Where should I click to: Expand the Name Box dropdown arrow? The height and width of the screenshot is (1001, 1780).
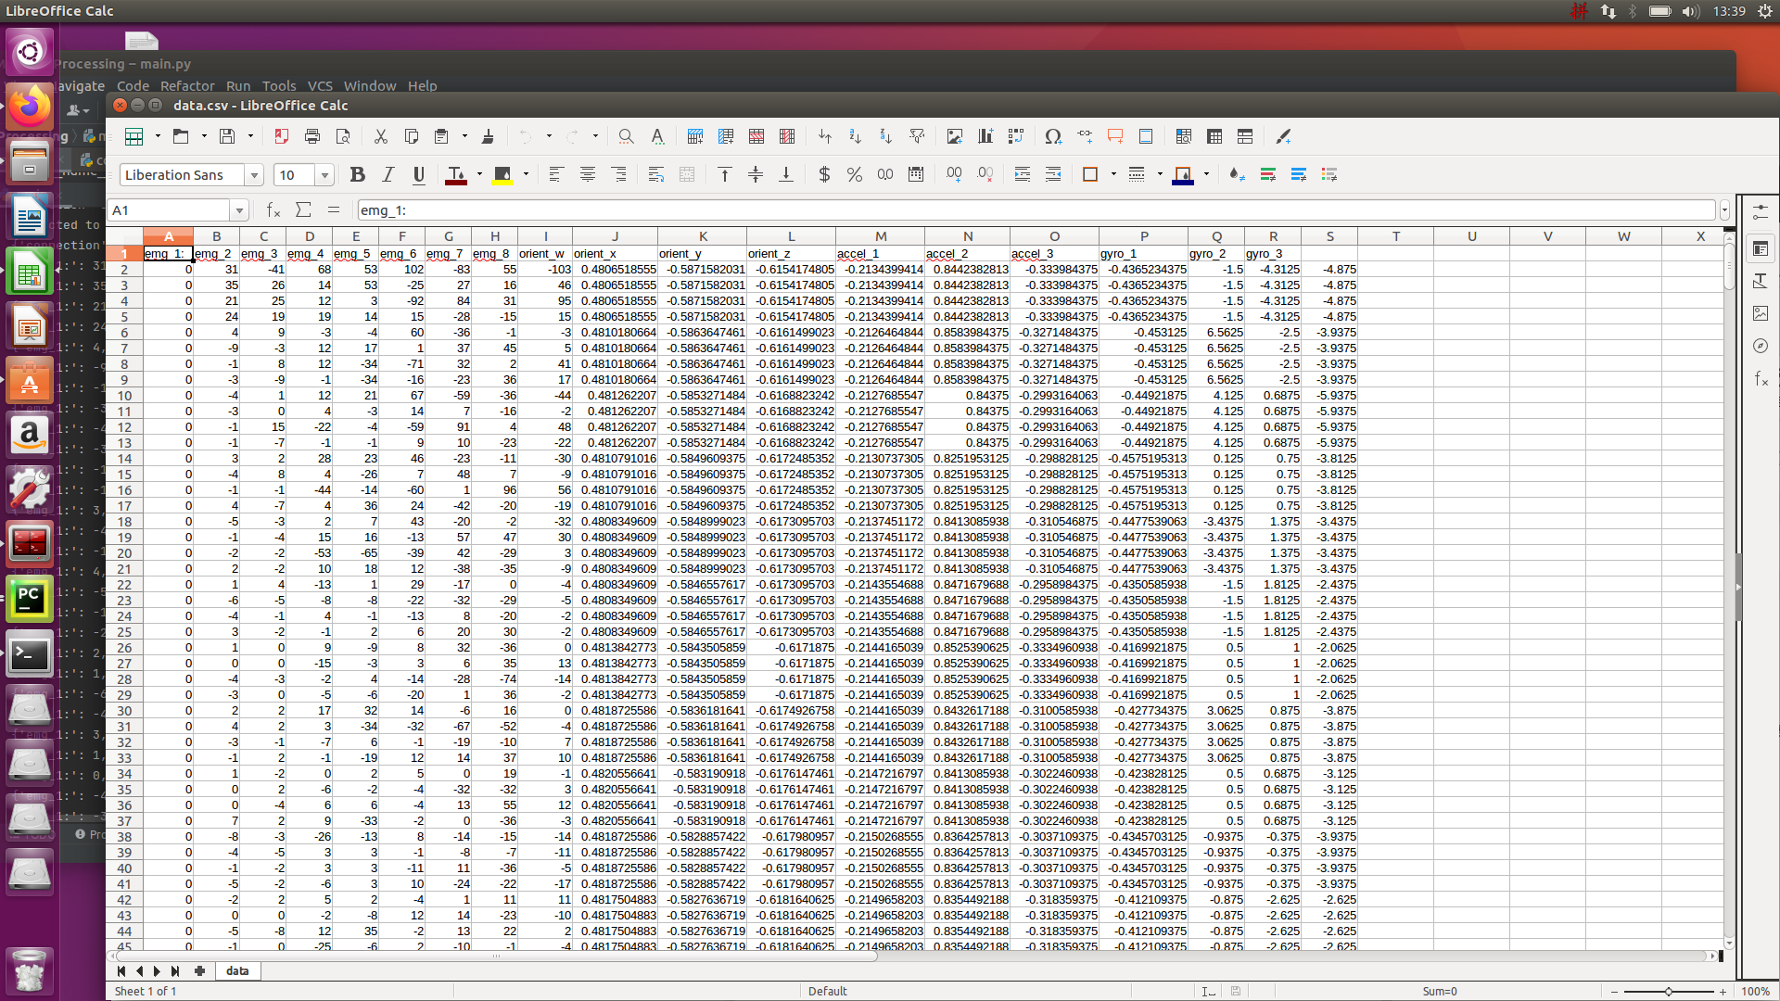239,210
